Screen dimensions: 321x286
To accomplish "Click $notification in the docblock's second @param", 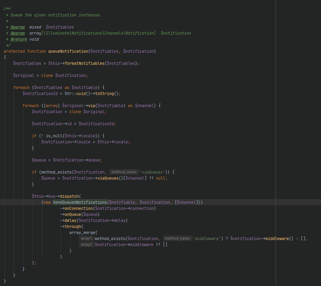I will coord(176,33).
